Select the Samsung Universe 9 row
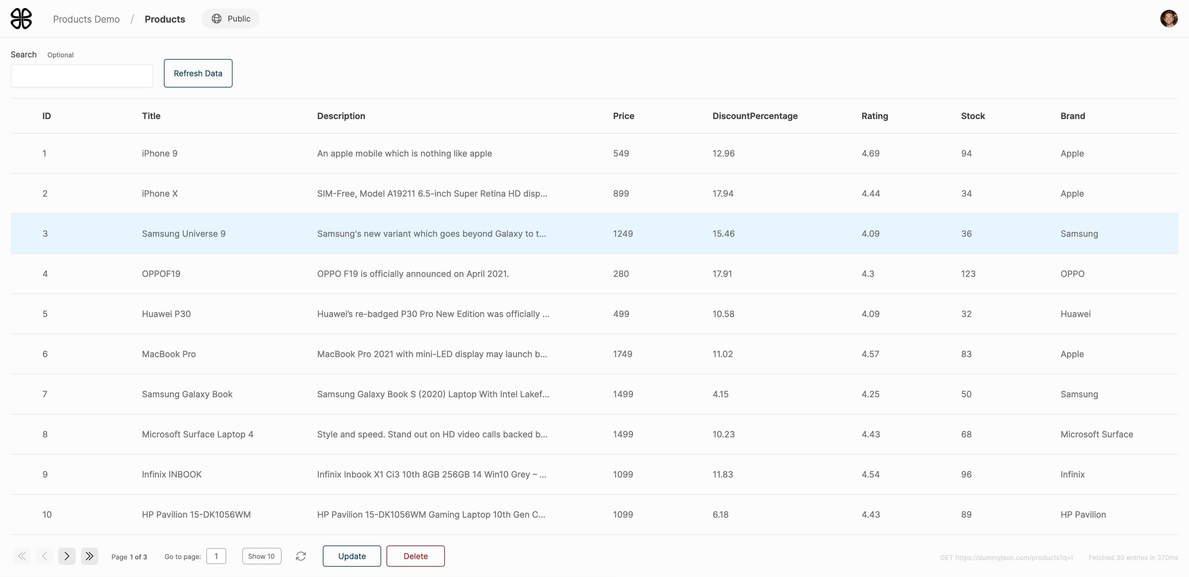 tap(594, 234)
